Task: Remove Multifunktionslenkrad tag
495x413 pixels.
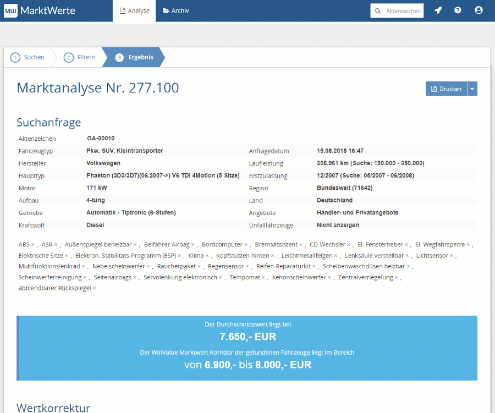Action: tap(84, 267)
